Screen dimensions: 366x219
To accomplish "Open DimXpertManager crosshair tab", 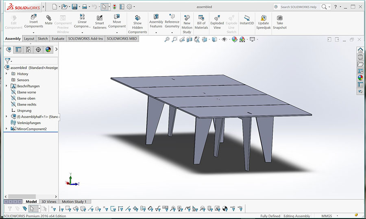I will [38, 50].
